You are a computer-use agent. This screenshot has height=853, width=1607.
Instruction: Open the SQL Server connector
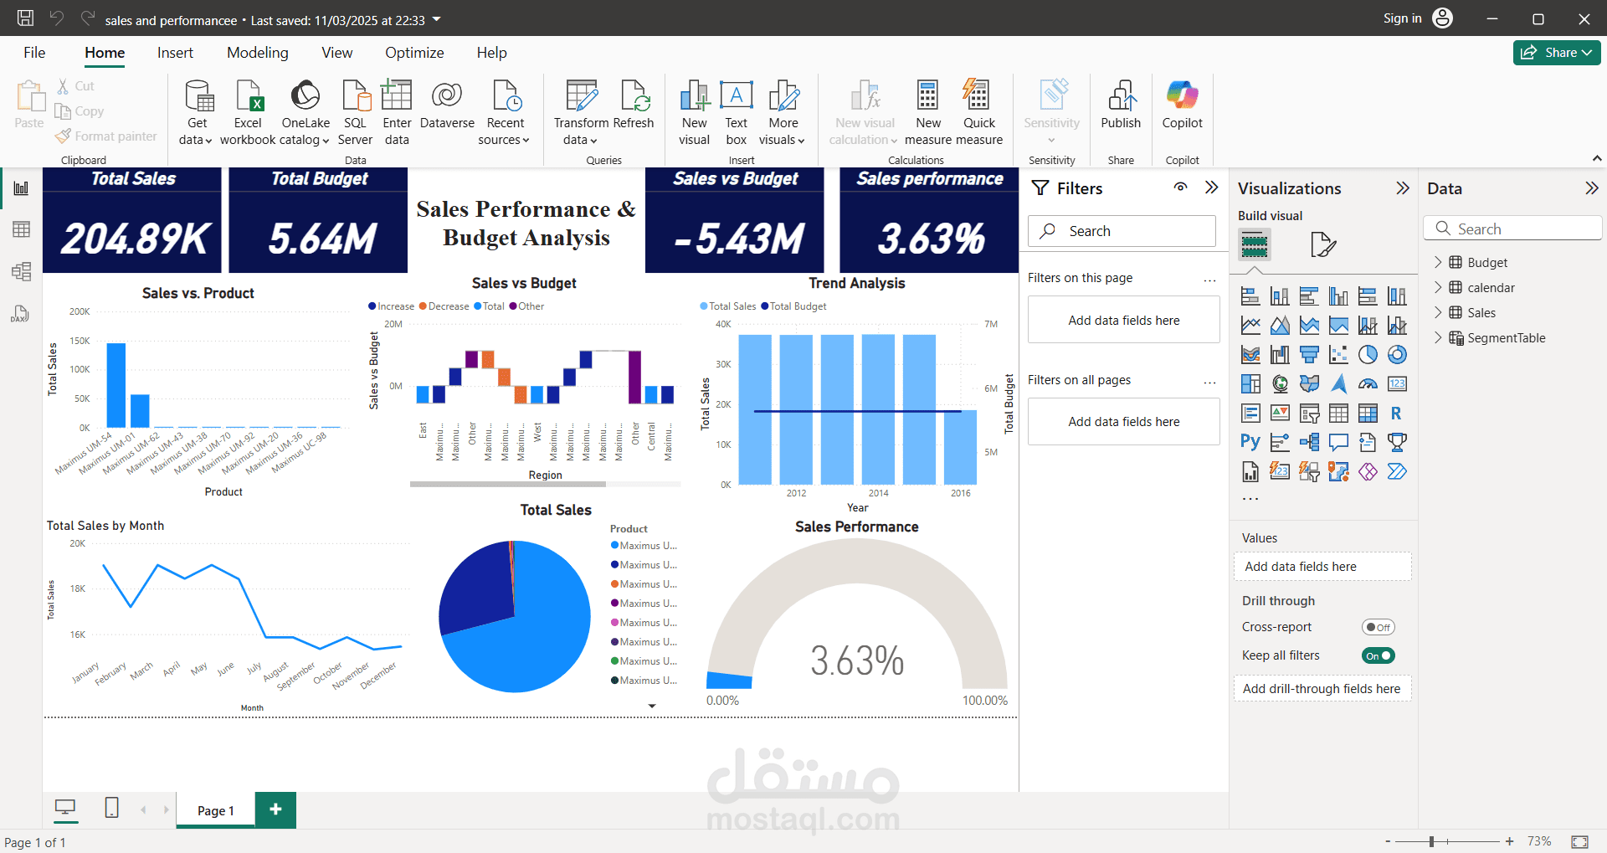[355, 113]
